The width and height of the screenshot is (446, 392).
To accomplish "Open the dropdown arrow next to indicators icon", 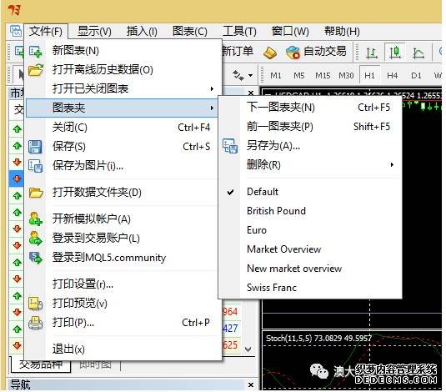I will [250, 76].
